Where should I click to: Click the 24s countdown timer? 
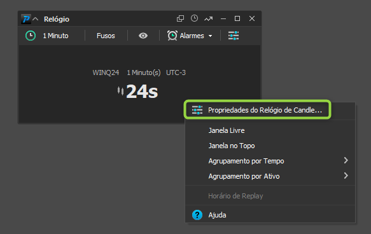coord(142,92)
